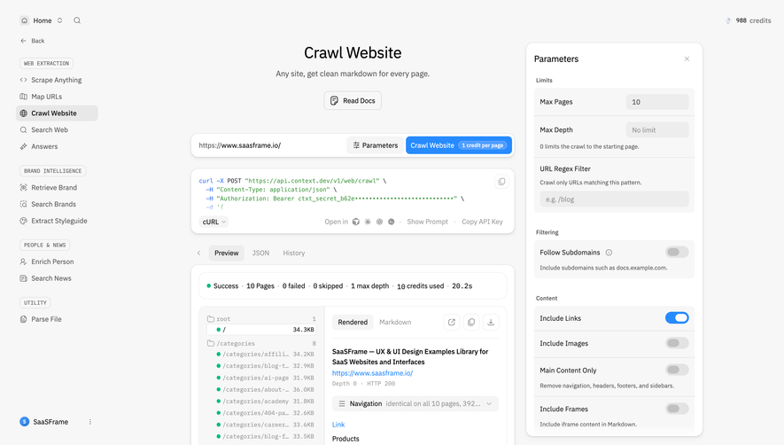Open the Read Docs button
784x445 pixels.
pos(353,101)
